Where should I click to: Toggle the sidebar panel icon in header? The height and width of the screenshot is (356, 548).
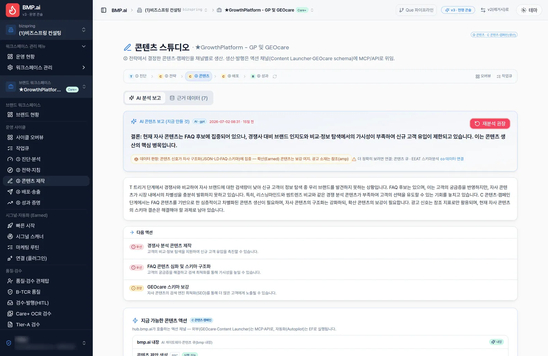104,10
